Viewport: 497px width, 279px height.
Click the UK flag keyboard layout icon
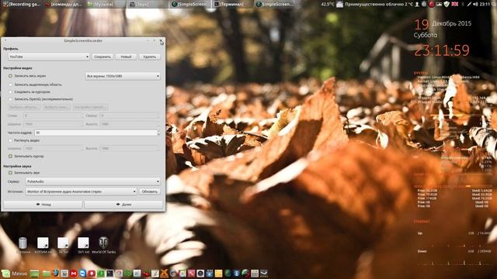click(454, 4)
